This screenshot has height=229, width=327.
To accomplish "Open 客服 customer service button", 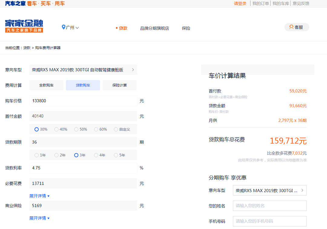I will pyautogui.click(x=296, y=27).
